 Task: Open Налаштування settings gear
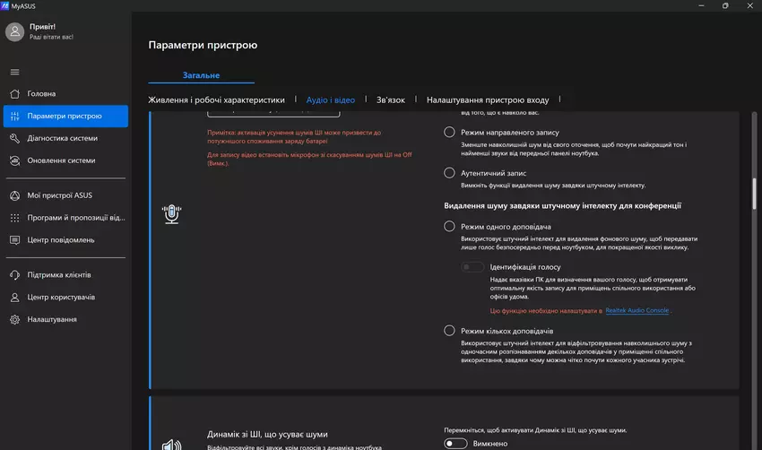pyautogui.click(x=14, y=319)
